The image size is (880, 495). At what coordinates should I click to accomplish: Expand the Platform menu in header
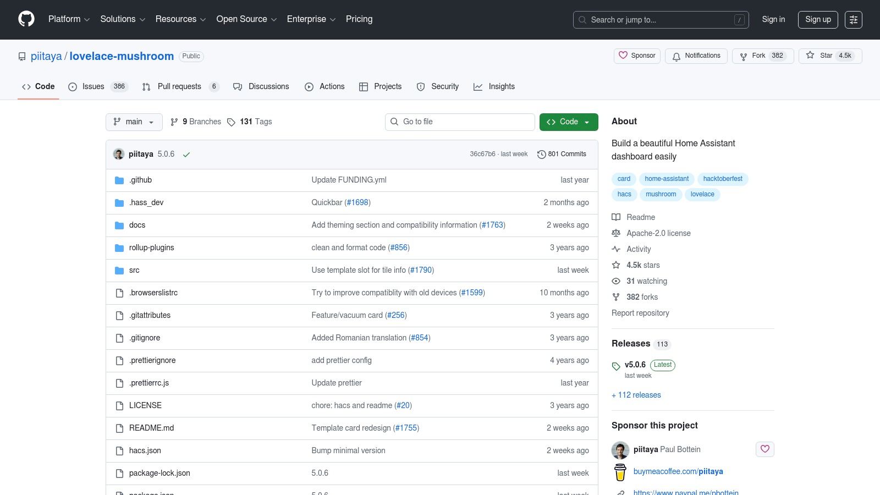pyautogui.click(x=69, y=19)
